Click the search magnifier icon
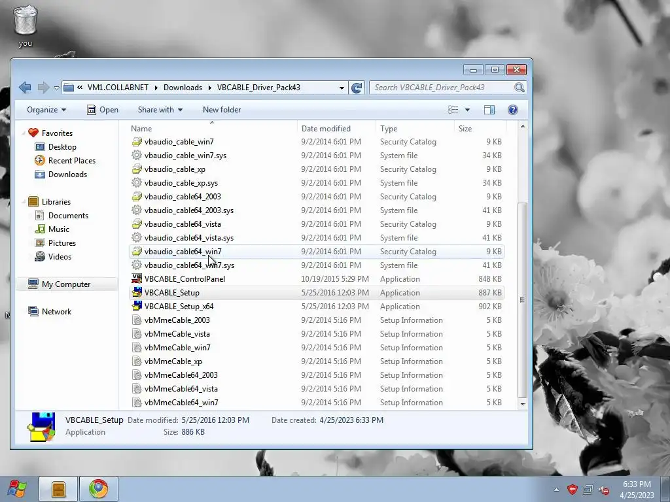The image size is (670, 502). coord(519,88)
